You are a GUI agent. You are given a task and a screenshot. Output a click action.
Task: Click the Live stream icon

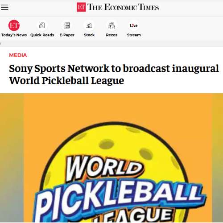pos(134,25)
